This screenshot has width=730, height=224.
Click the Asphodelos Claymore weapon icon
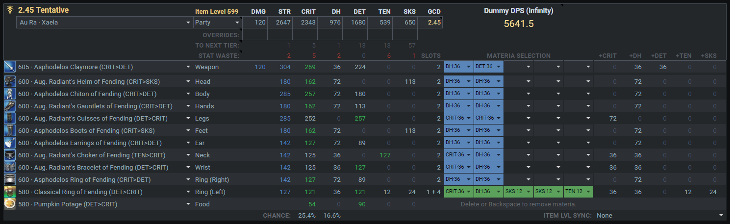(10, 67)
